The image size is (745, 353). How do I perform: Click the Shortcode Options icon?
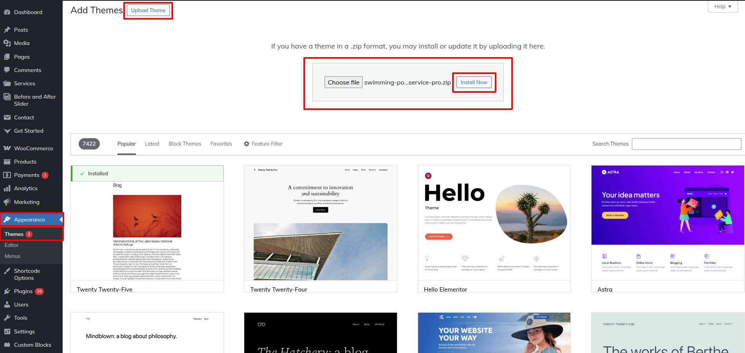pyautogui.click(x=7, y=271)
